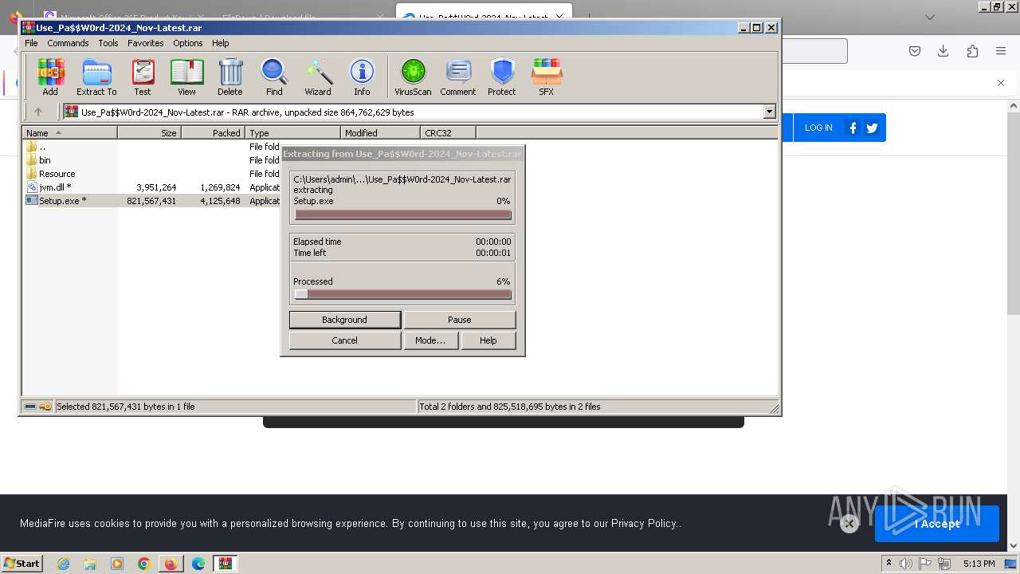Expand Firefox list all tabs chevron
This screenshot has height=574, width=1020.
tap(930, 17)
